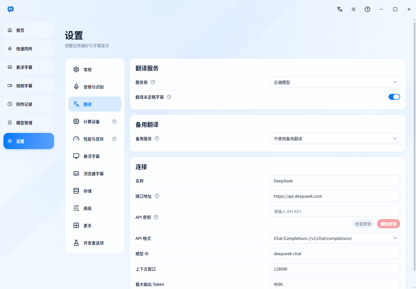The width and height of the screenshot is (416, 289).
Task: Open the 备用服务 dropdown
Action: tap(335, 138)
